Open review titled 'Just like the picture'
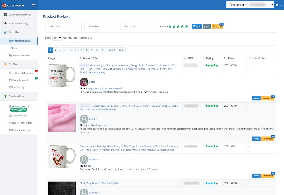This screenshot has height=195, width=284. click(97, 125)
